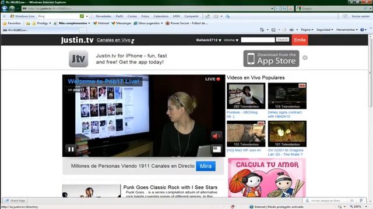Viewport: 373px width, 209px height.
Task: Click the Share Page button at bottom
Action: (15, 201)
